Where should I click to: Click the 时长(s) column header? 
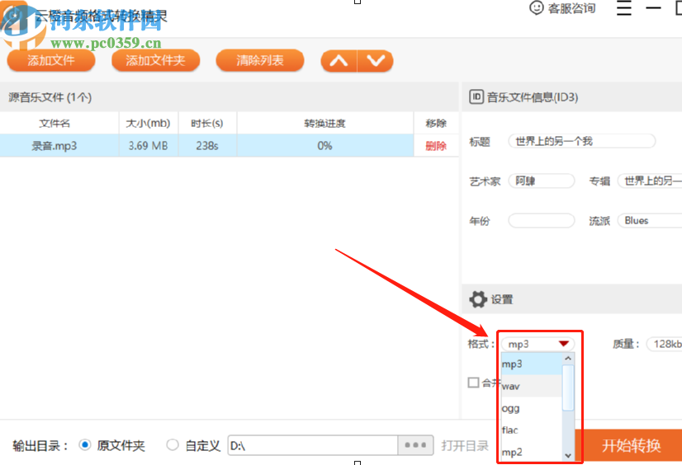point(207,124)
